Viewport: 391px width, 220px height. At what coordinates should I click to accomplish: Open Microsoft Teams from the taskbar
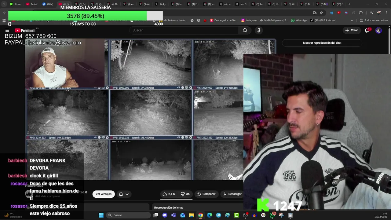(x=174, y=215)
